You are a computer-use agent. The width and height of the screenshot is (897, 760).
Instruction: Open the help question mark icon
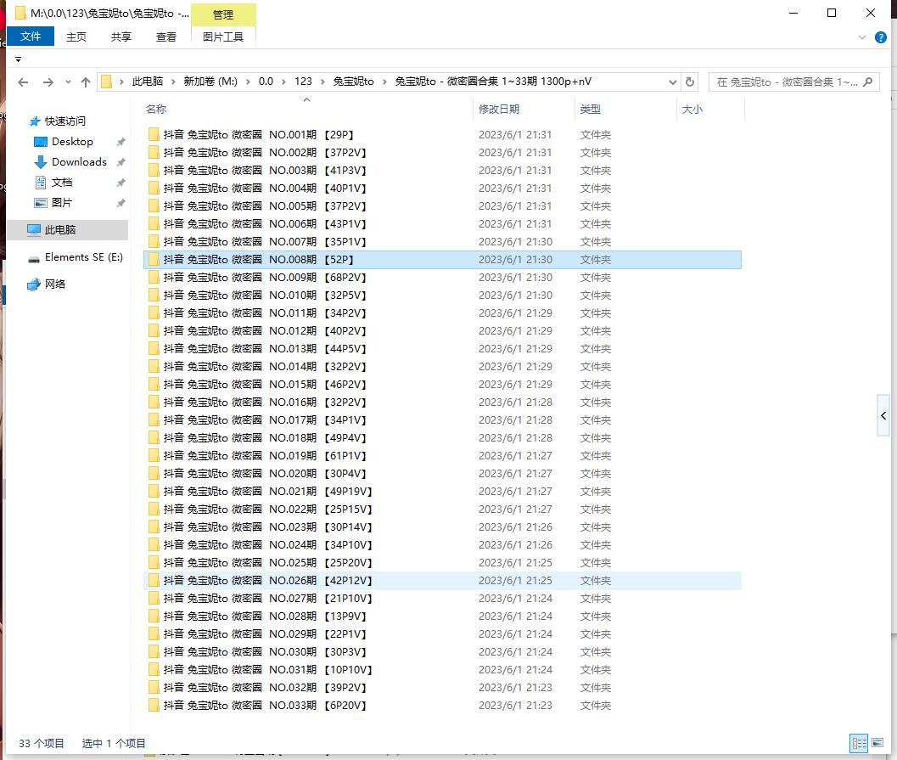[x=881, y=37]
